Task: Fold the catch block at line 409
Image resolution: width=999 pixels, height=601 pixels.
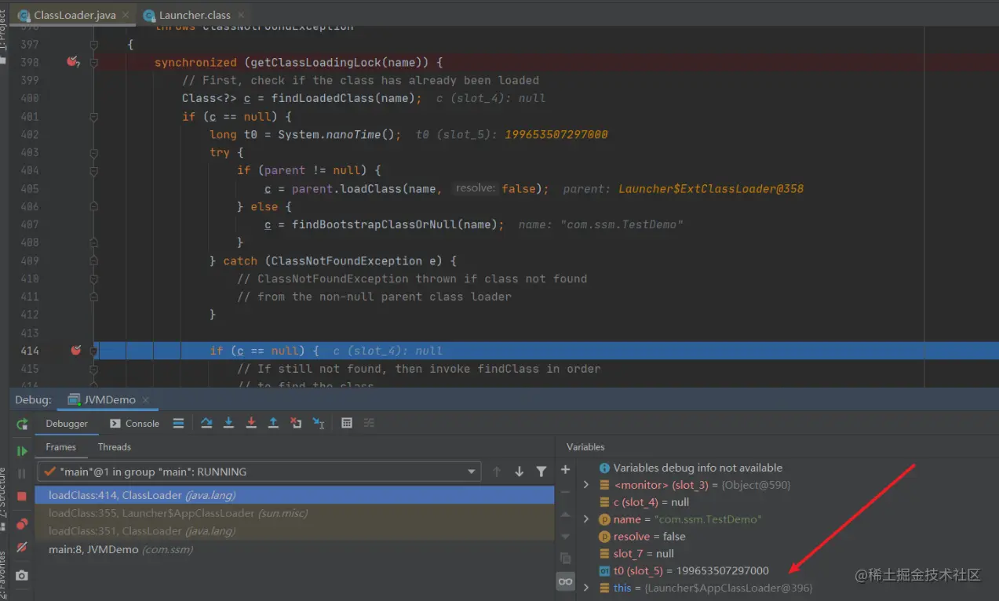Action: point(93,260)
